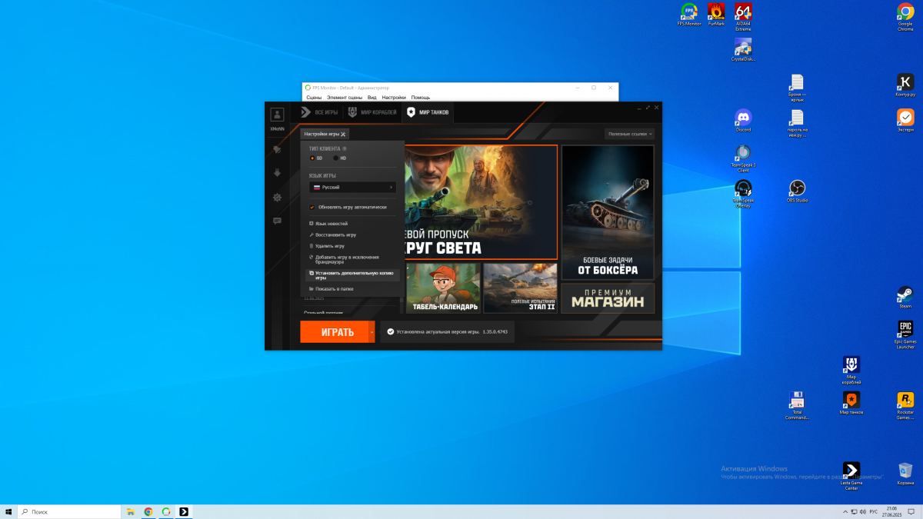Select Discord desktop icon
This screenshot has width=923, height=519.
pyautogui.click(x=743, y=121)
